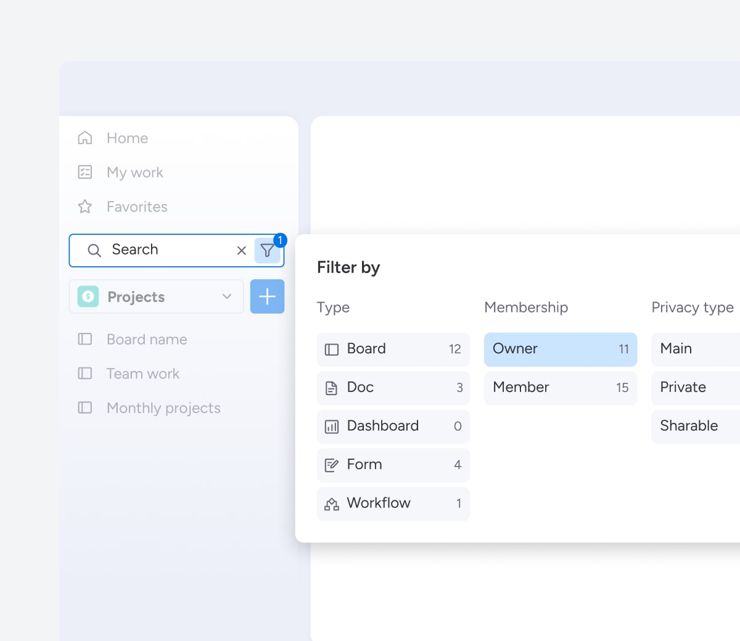Click the Owner count 11
740x641 pixels.
(x=623, y=349)
